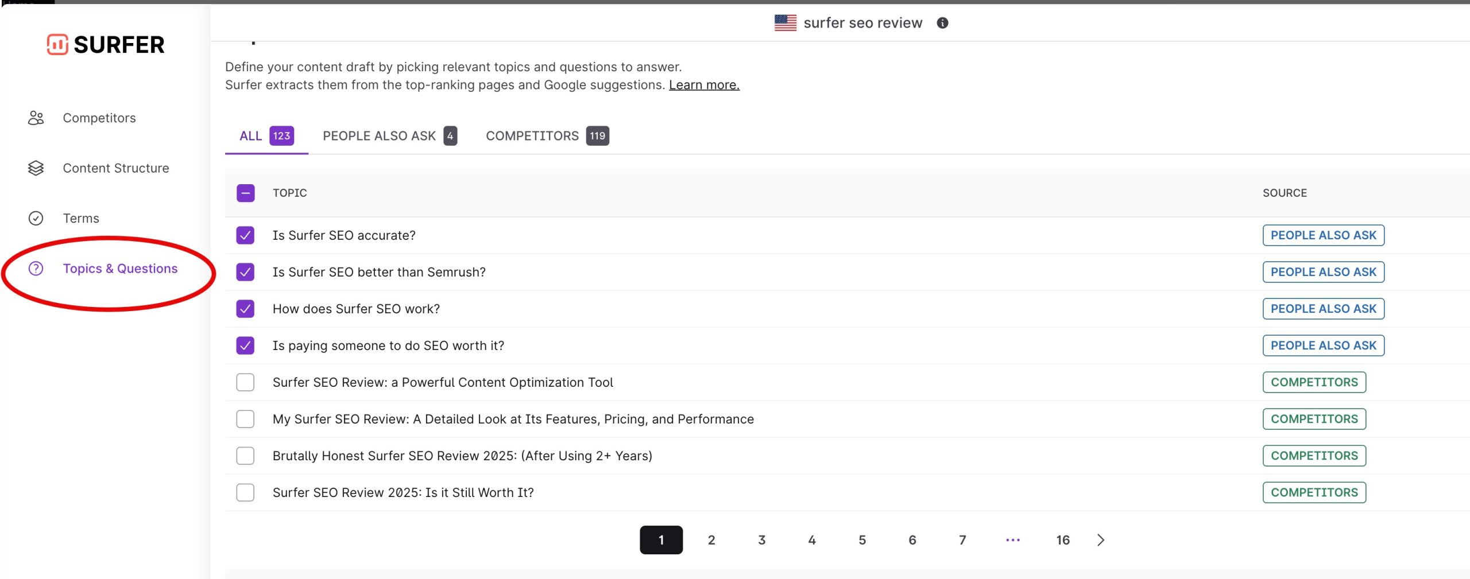Click the PEOPLE ALSO ASK badge for Is Surfer SEO accurate
Image resolution: width=1470 pixels, height=579 pixels.
[x=1324, y=235]
